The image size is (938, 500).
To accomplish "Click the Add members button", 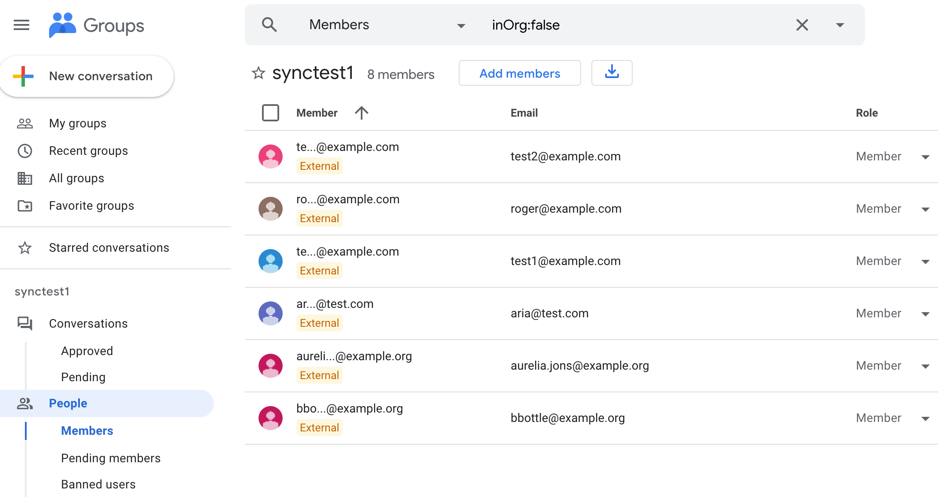I will click(x=520, y=73).
